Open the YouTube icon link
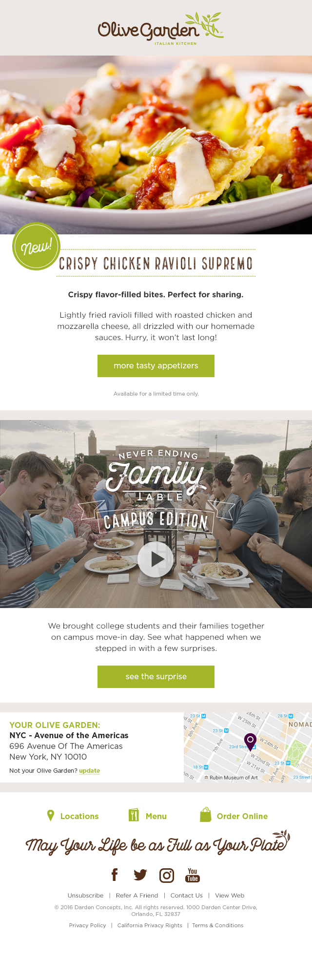This screenshot has height=955, width=312. pos(193,875)
